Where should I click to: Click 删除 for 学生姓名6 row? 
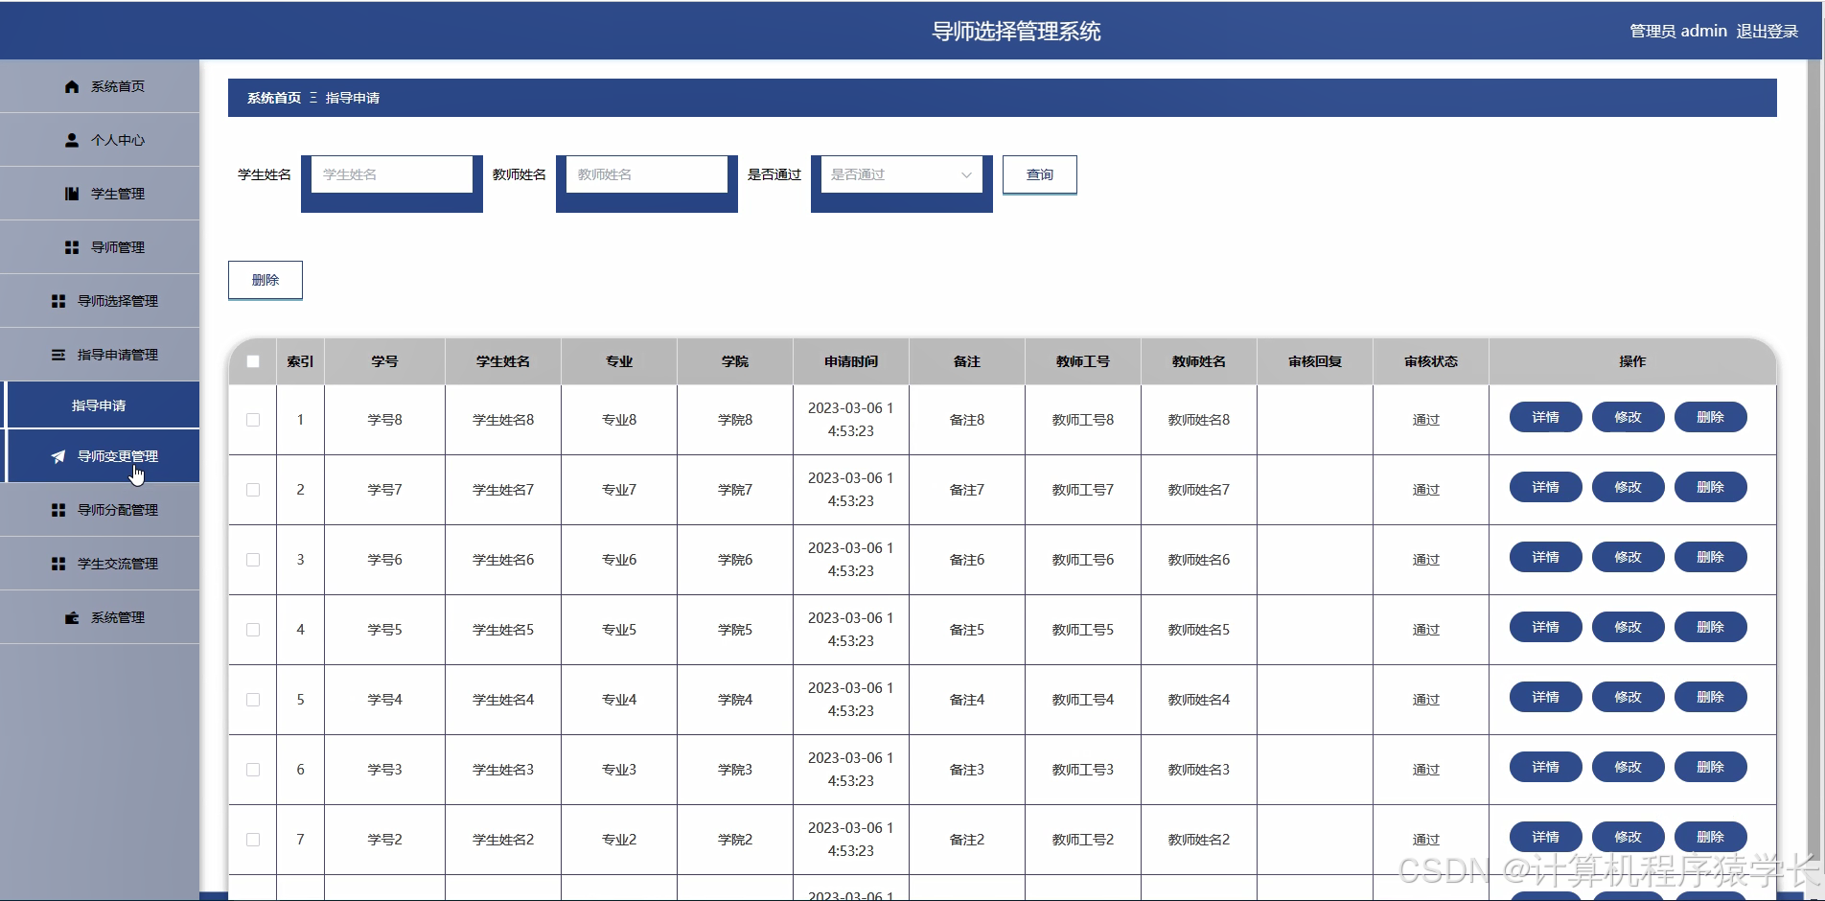tap(1711, 557)
